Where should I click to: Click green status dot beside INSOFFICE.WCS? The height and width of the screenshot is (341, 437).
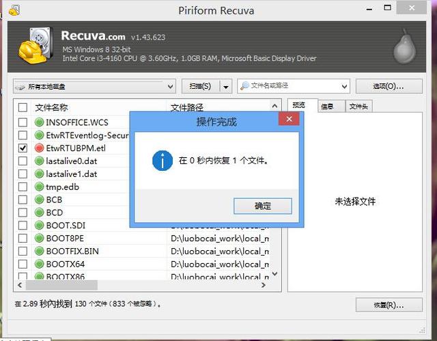click(40, 122)
